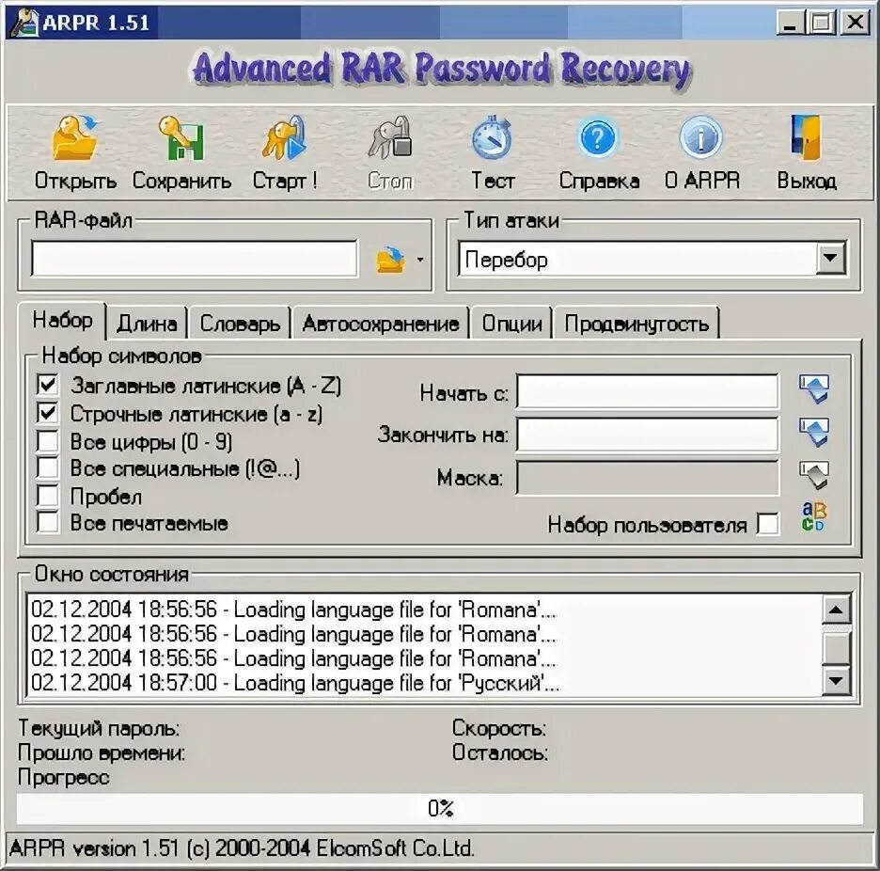880x871 pixels.
Task: Clear the Закончить на field with its eraser icon
Action: 814,432
